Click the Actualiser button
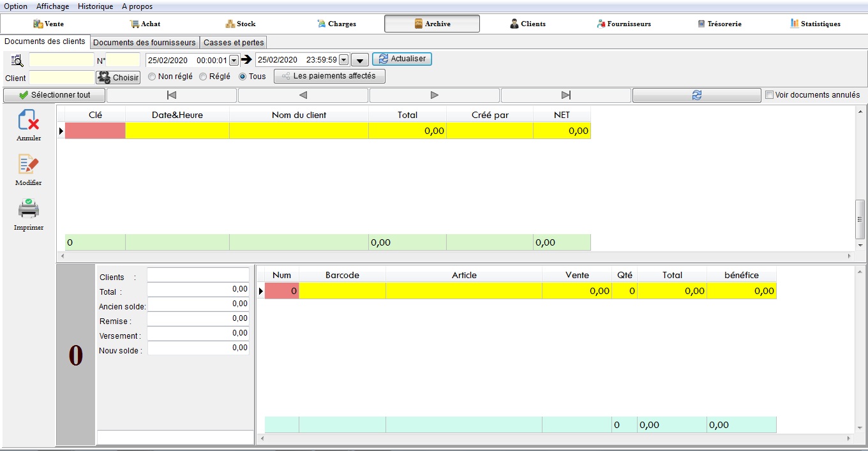 point(402,59)
